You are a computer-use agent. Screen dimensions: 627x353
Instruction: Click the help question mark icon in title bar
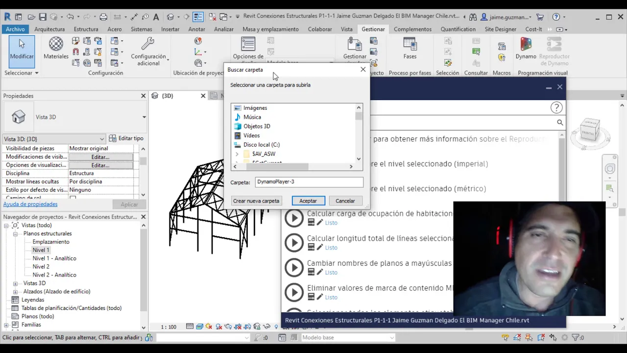(556, 17)
